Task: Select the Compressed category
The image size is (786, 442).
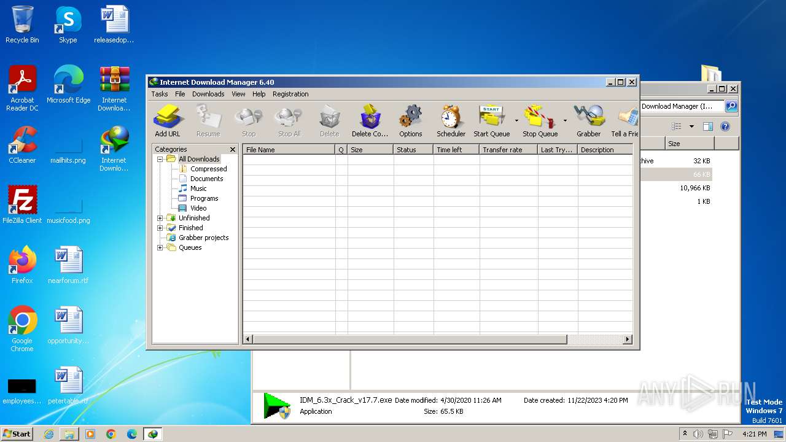Action: click(208, 169)
